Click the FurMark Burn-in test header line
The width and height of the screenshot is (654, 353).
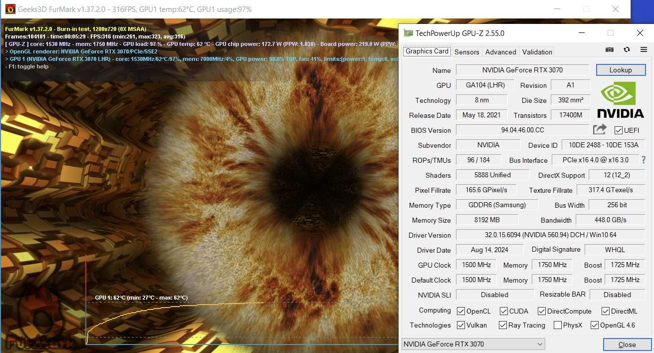tap(76, 29)
